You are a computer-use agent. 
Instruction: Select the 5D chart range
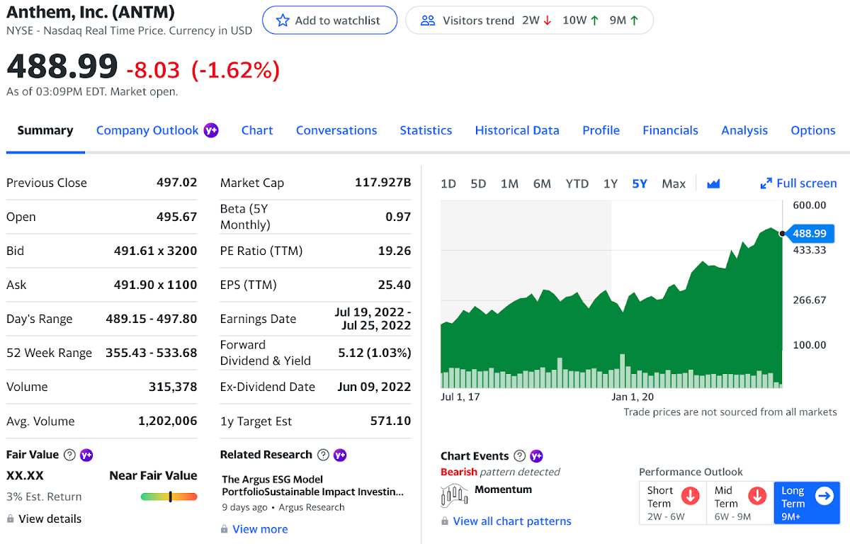(x=478, y=183)
